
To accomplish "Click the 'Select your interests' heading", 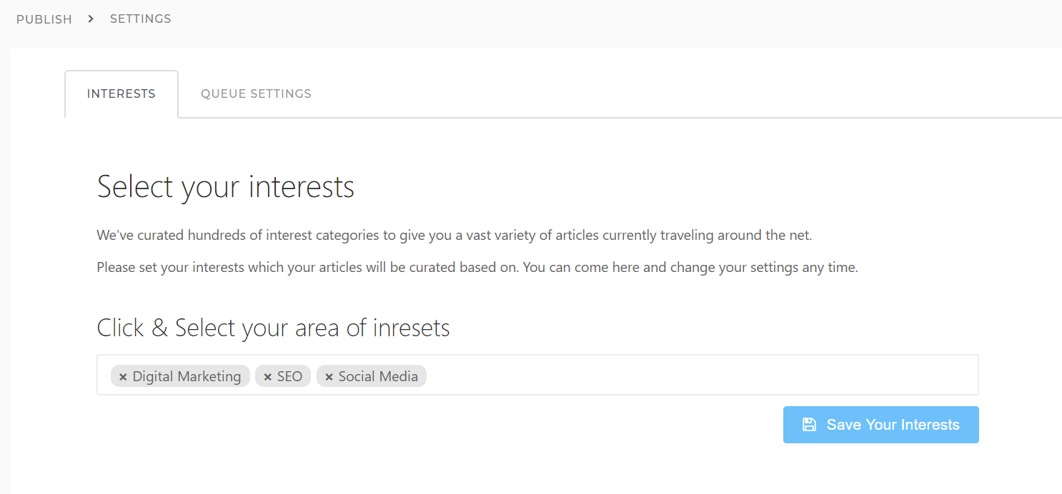I will tap(226, 187).
